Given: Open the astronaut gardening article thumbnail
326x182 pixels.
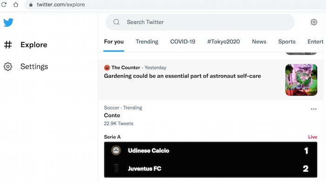Looking at the screenshot, I should [301, 80].
